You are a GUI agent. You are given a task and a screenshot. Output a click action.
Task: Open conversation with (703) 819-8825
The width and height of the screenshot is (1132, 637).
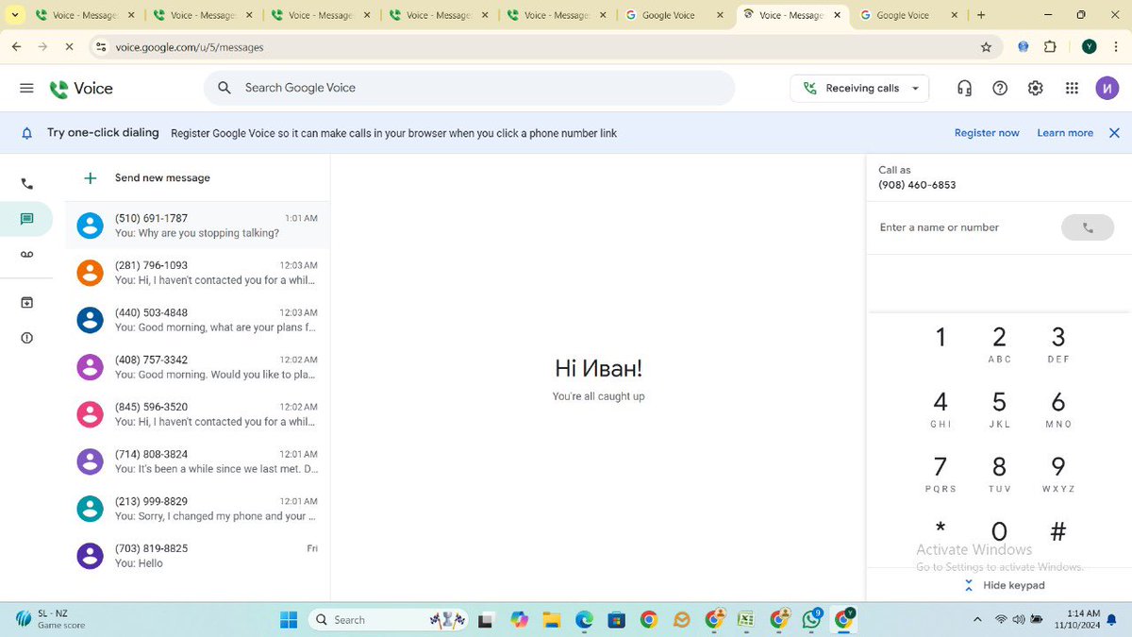tap(198, 556)
